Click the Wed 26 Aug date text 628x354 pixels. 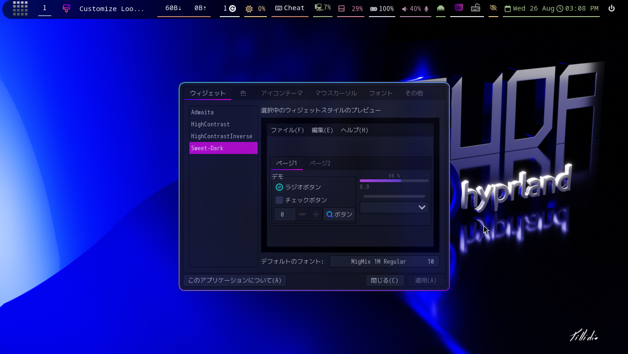pyautogui.click(x=533, y=8)
